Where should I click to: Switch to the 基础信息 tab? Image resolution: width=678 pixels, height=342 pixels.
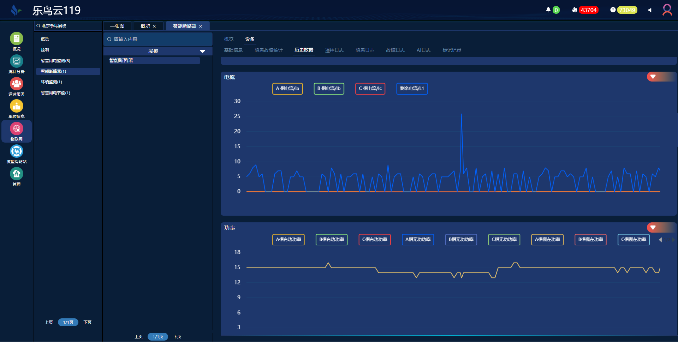tap(233, 50)
